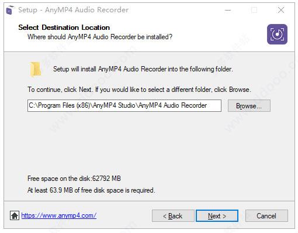Open the https://www.anymp4.com/ link
Viewport: 298px width, 233px height.
click(59, 215)
